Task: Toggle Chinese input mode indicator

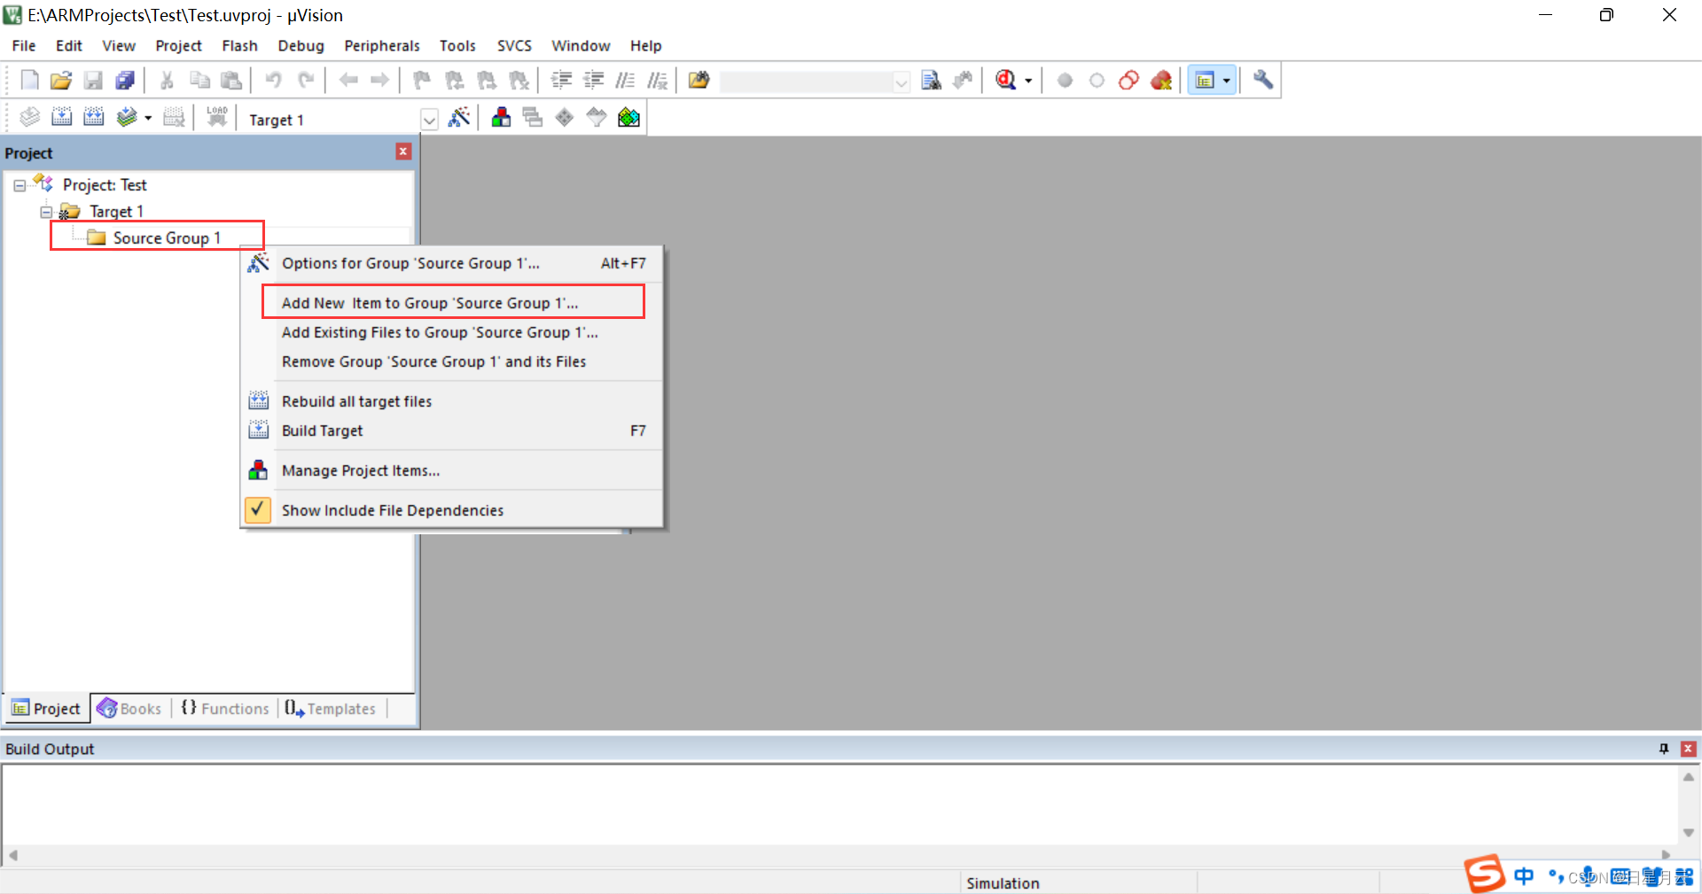Action: click(1524, 876)
